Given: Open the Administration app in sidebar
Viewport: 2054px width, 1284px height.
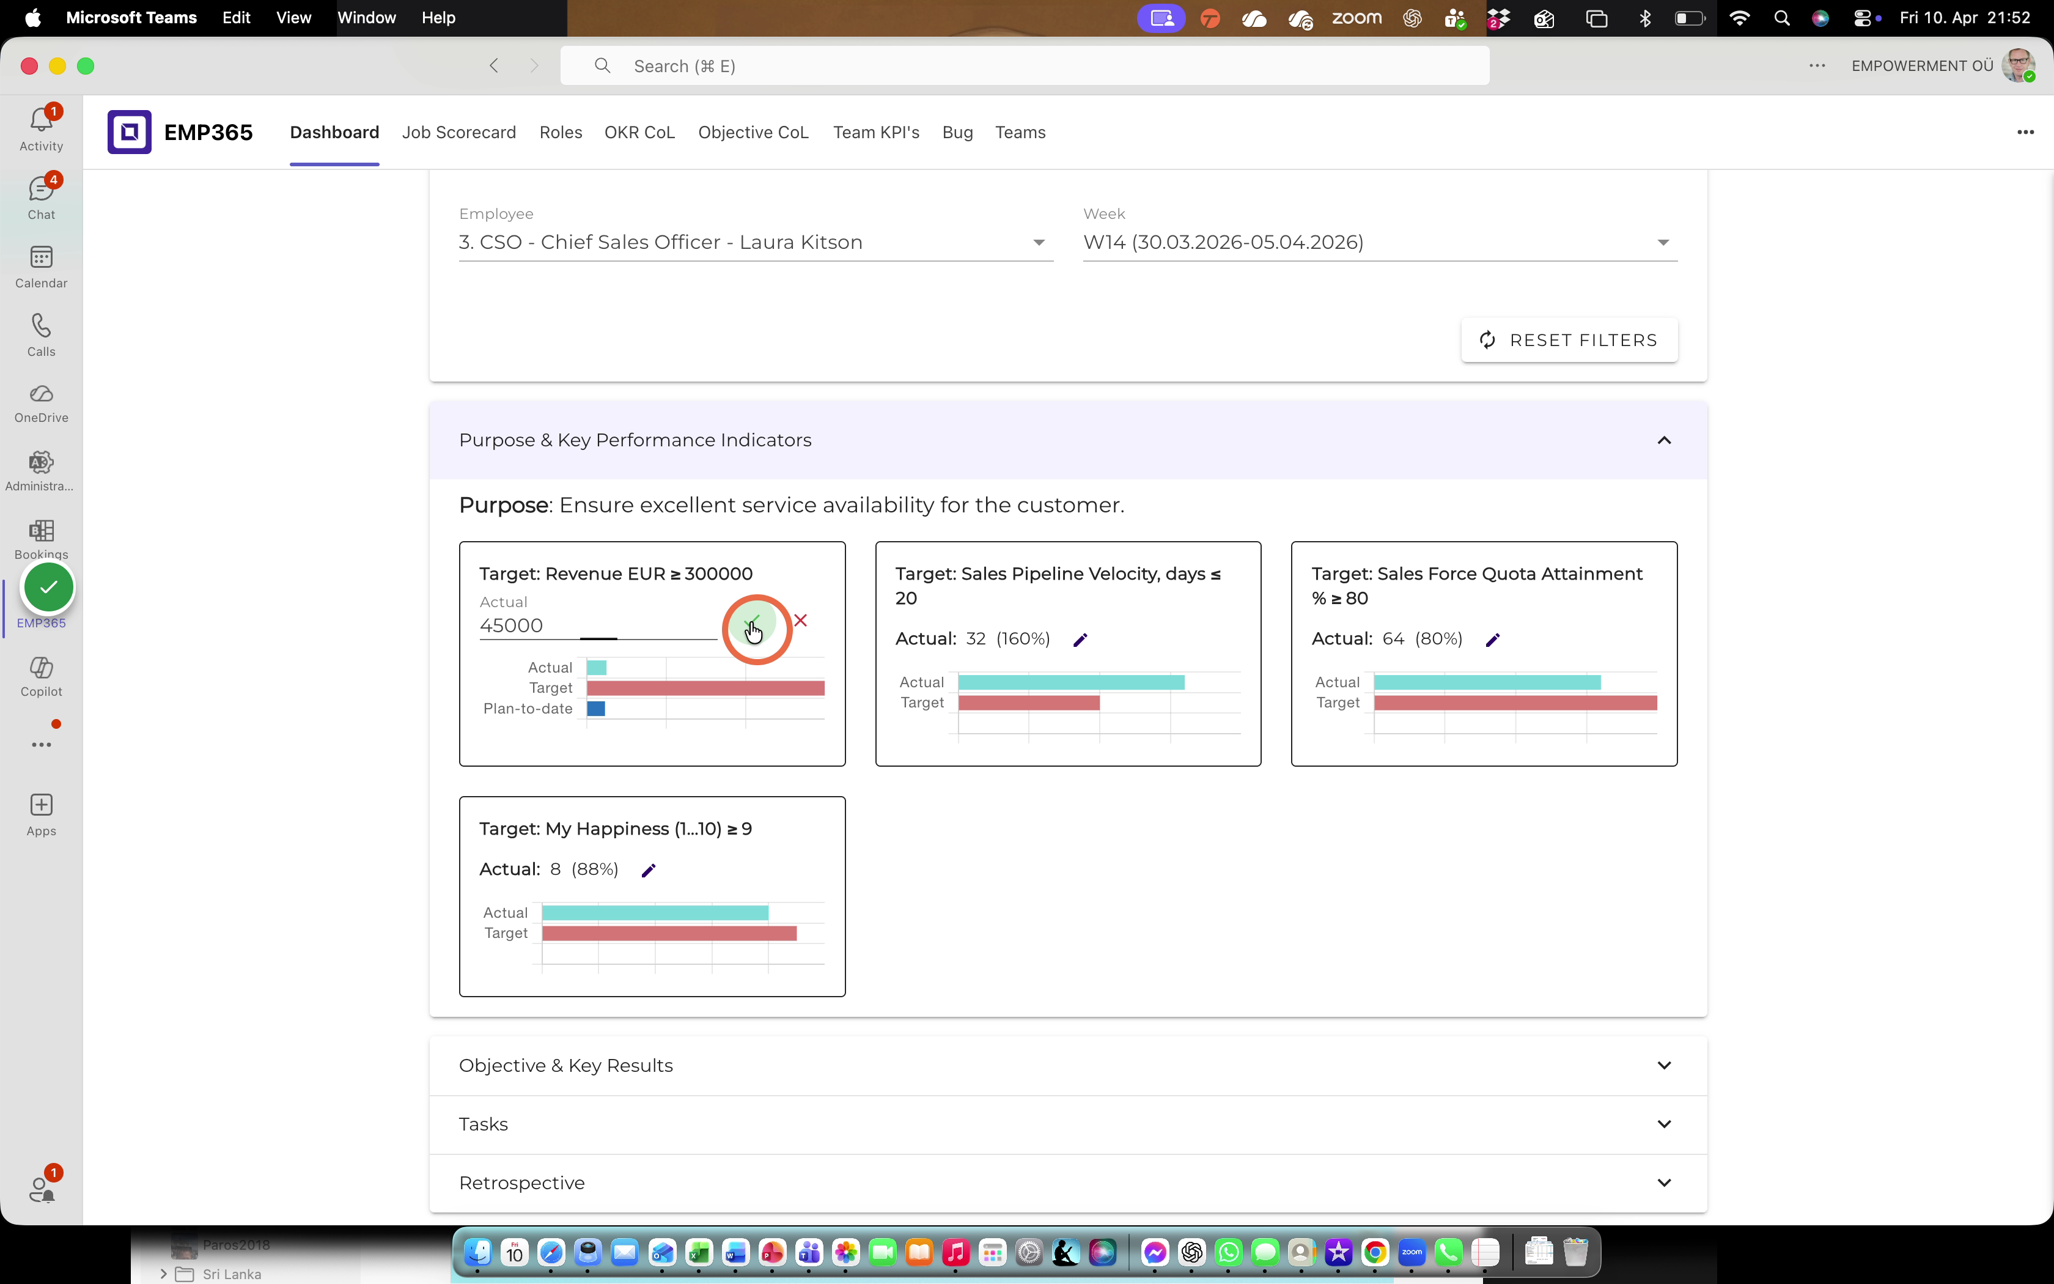Looking at the screenshot, I should click(41, 472).
